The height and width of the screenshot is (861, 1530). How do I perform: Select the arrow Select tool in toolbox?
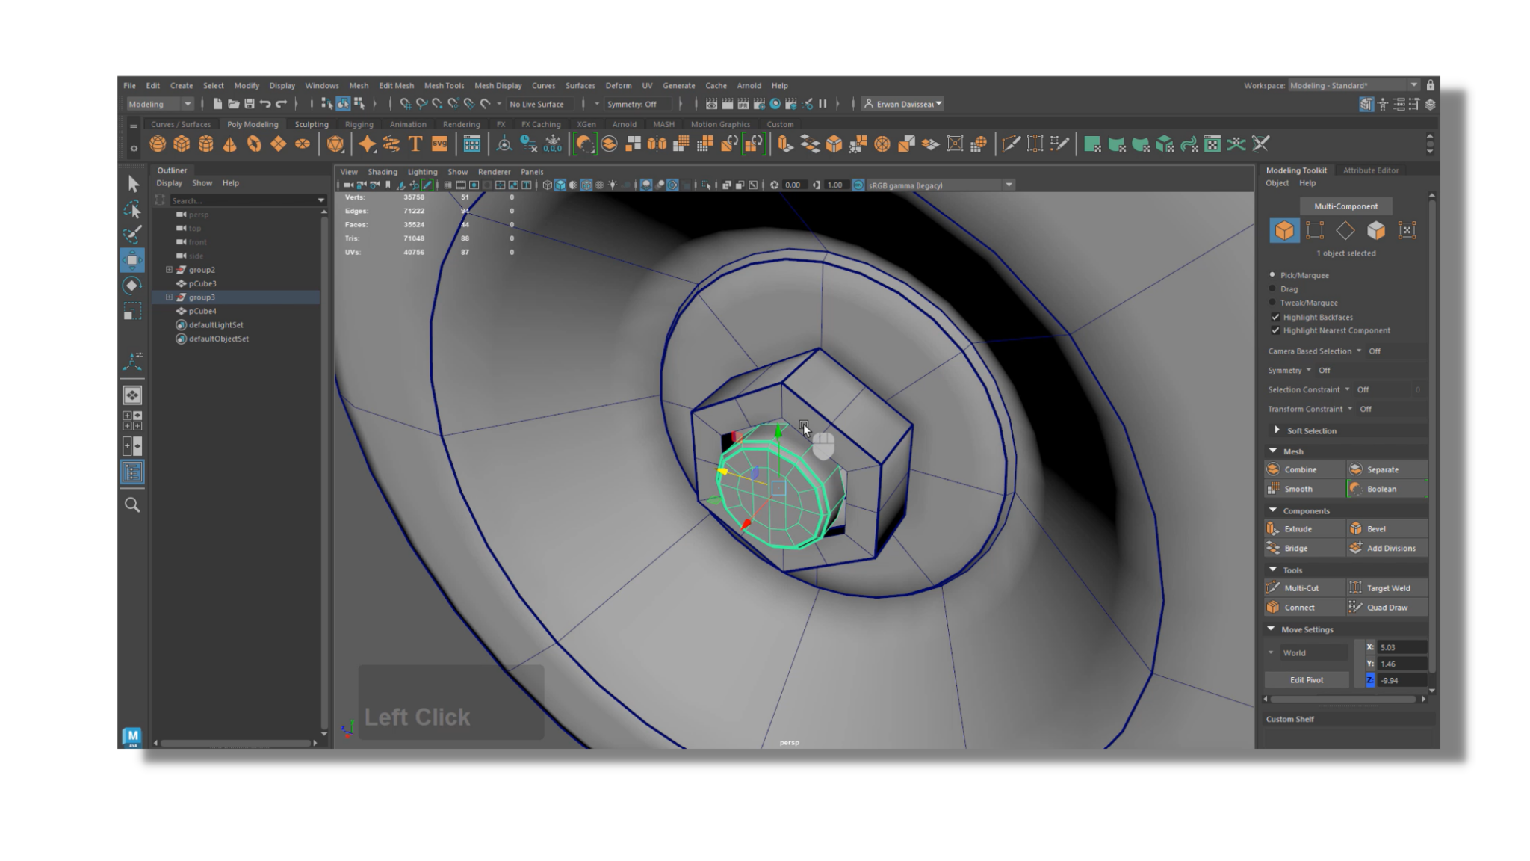(x=133, y=184)
